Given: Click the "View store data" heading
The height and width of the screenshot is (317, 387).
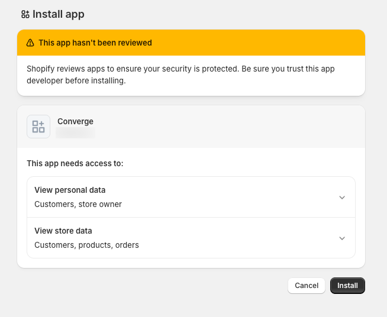Looking at the screenshot, I should coord(63,231).
